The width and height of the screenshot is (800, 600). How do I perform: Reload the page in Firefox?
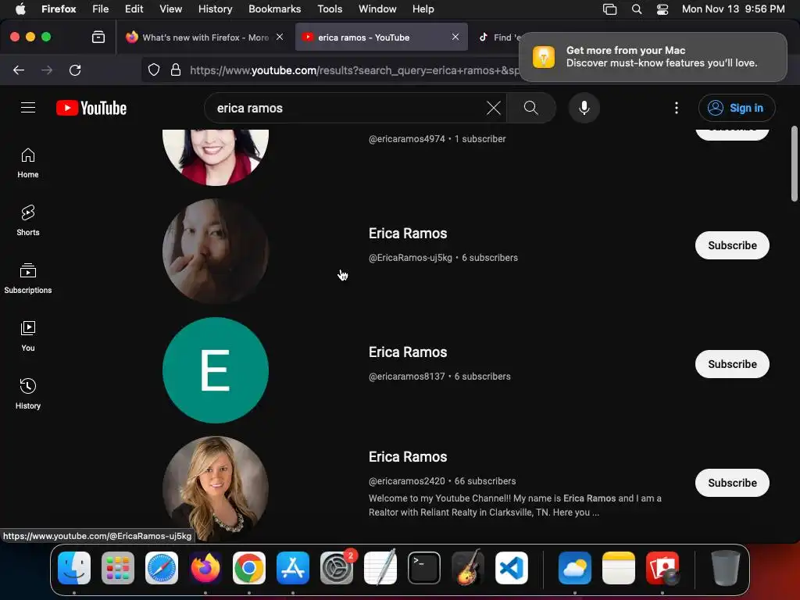tap(75, 70)
